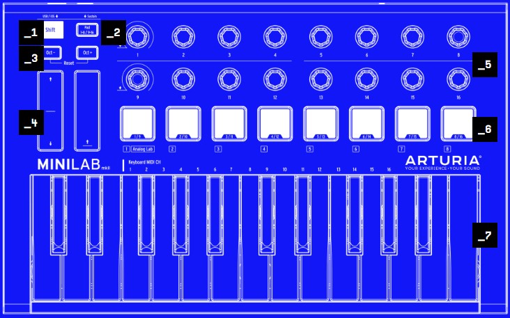Image resolution: width=510 pixels, height=318 pixels.
Task: Toggle the Pad 1-8 / 9-16 bank button
Action: coord(87,30)
